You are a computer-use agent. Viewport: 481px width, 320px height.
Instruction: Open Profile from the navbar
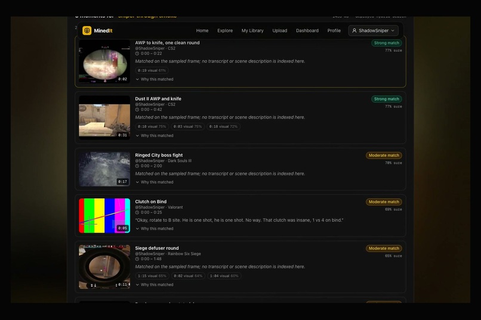click(x=334, y=30)
